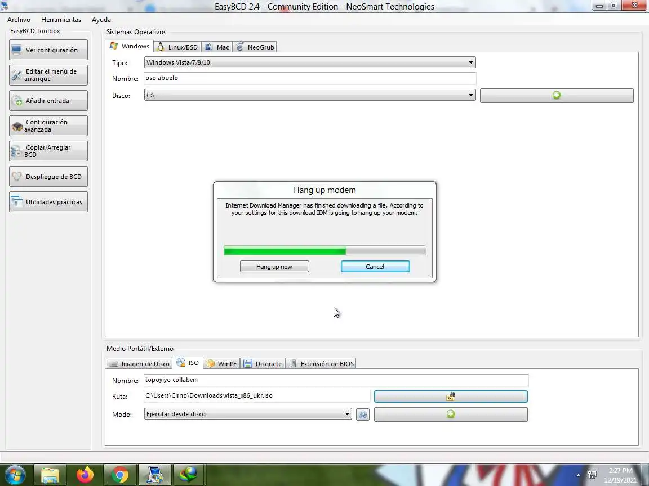Select the ISO tab
Viewport: 649px width, 486px height.
(x=188, y=363)
